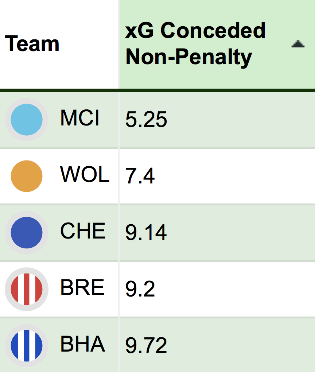
Task: Click the 9.2 value for BRE
Action: coord(140,289)
